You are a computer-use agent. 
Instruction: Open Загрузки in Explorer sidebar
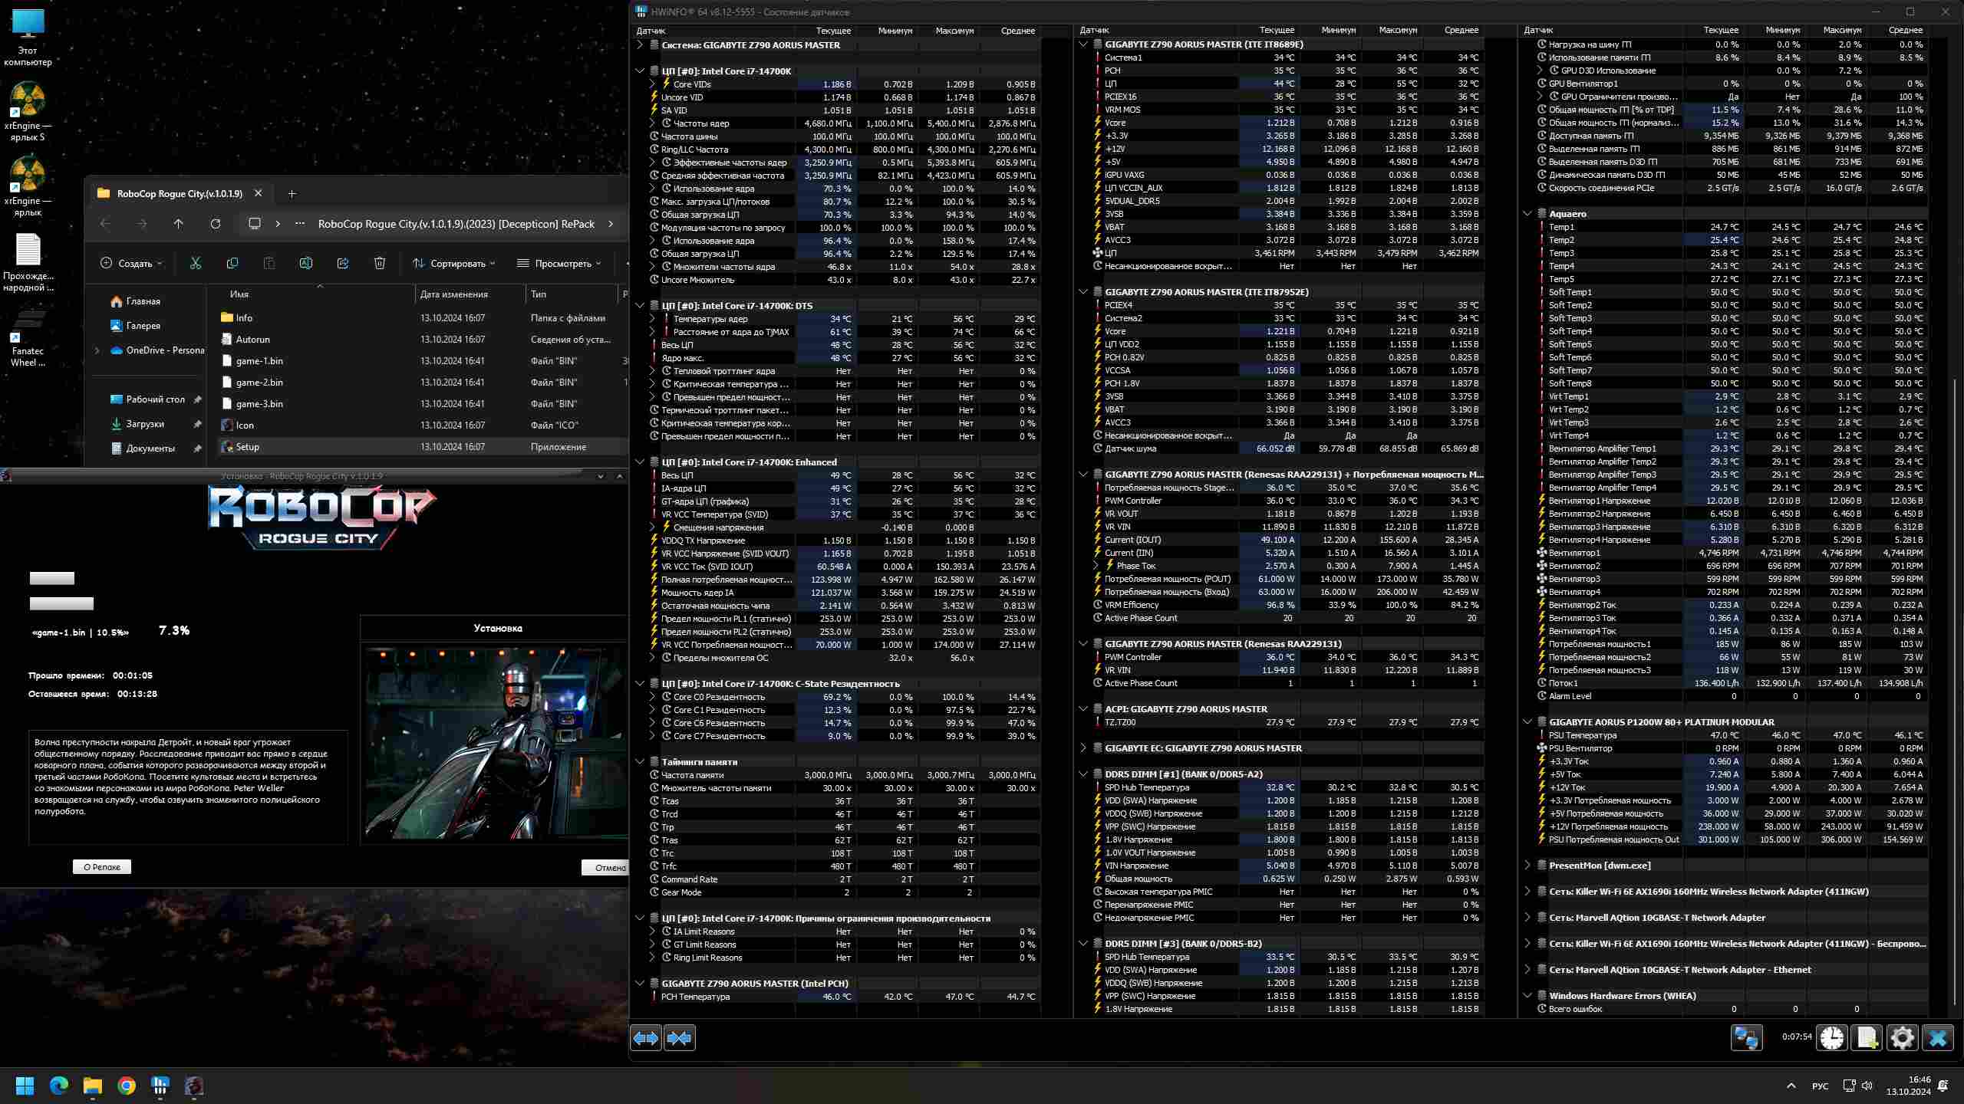[x=145, y=424]
